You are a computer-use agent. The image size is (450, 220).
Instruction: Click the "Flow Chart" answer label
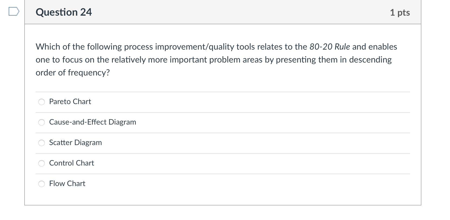coord(67,184)
